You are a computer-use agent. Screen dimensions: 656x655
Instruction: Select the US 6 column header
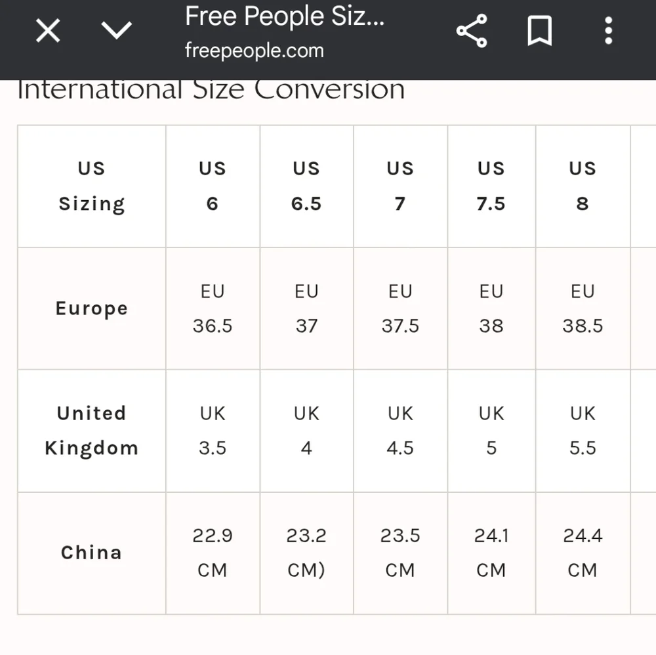213,186
